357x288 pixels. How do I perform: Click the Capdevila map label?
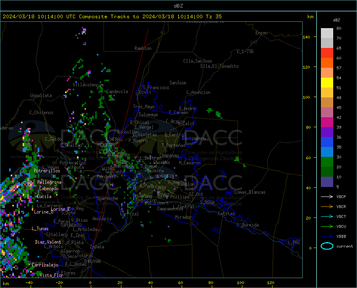click(x=117, y=92)
